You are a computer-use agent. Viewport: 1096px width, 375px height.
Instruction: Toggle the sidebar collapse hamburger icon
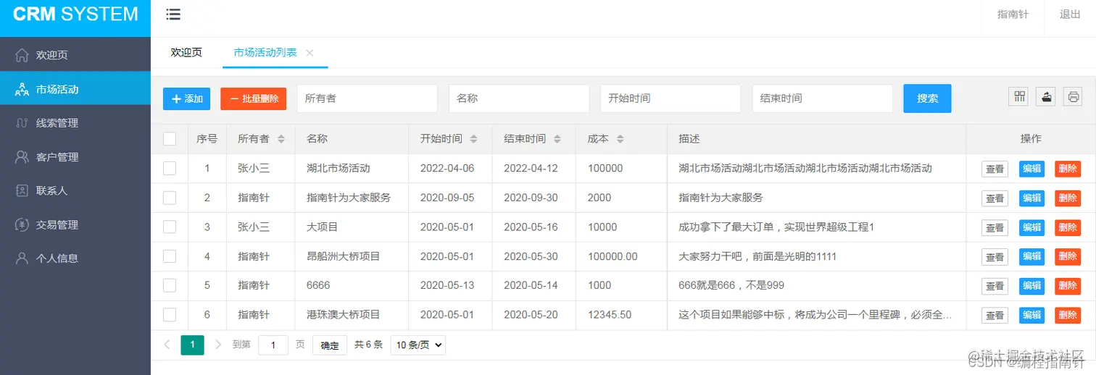point(173,14)
